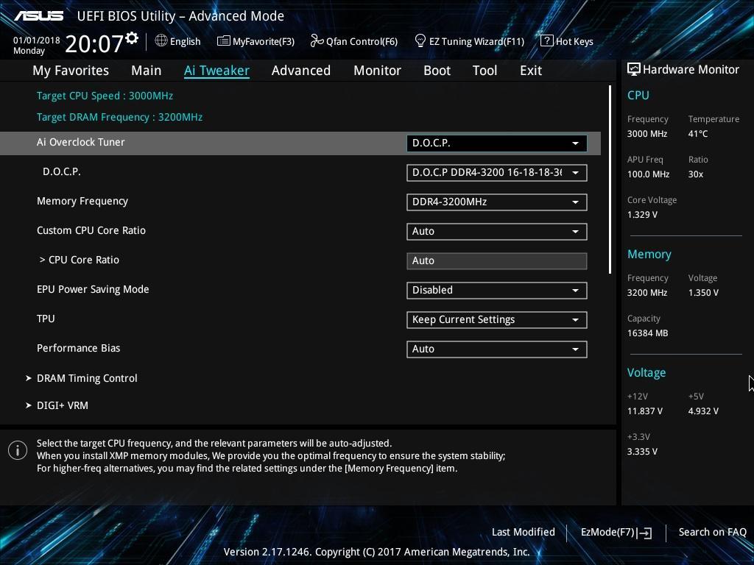Open the D.O.C.P. profile dropdown
This screenshot has width=754, height=565.
pos(497,173)
